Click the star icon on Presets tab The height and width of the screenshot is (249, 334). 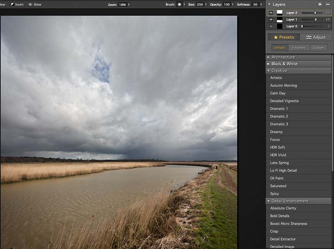coord(276,37)
